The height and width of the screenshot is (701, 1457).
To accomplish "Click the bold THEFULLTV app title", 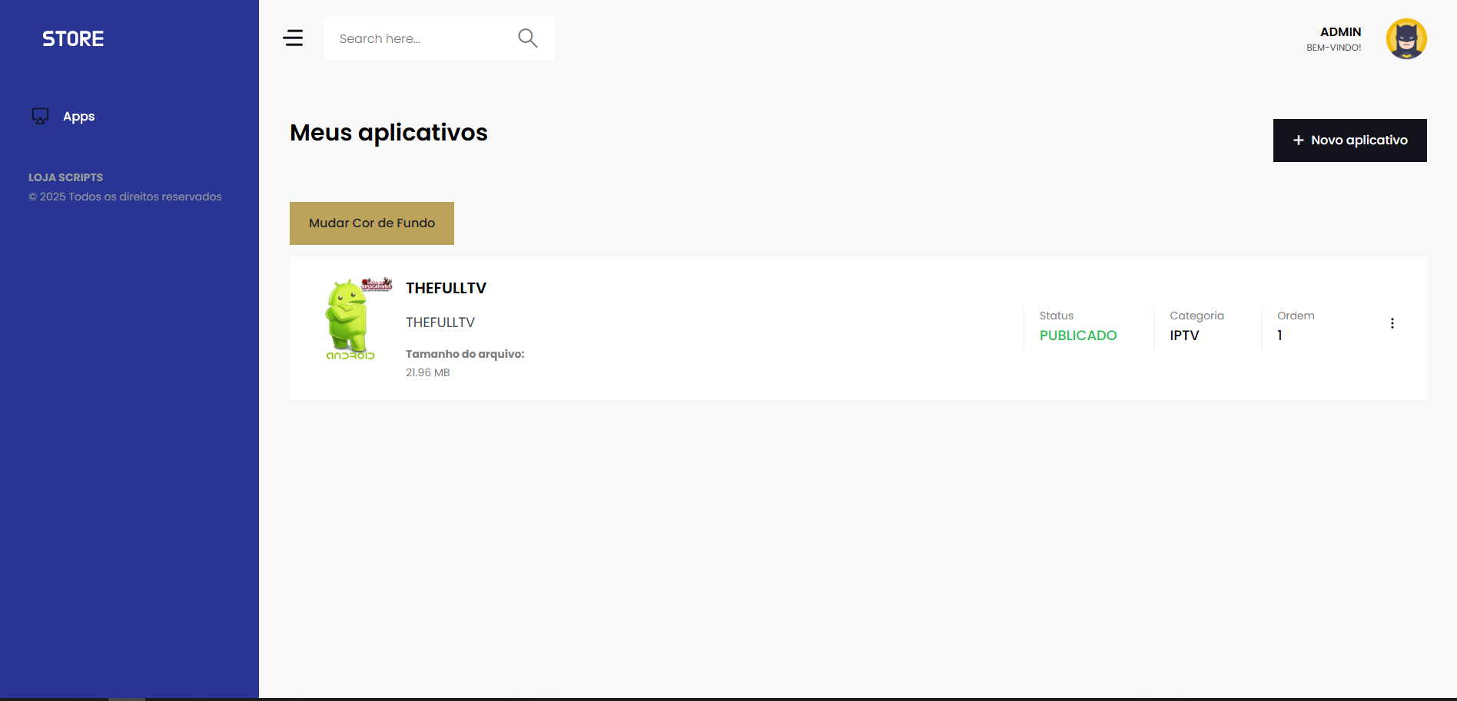I will pyautogui.click(x=446, y=288).
